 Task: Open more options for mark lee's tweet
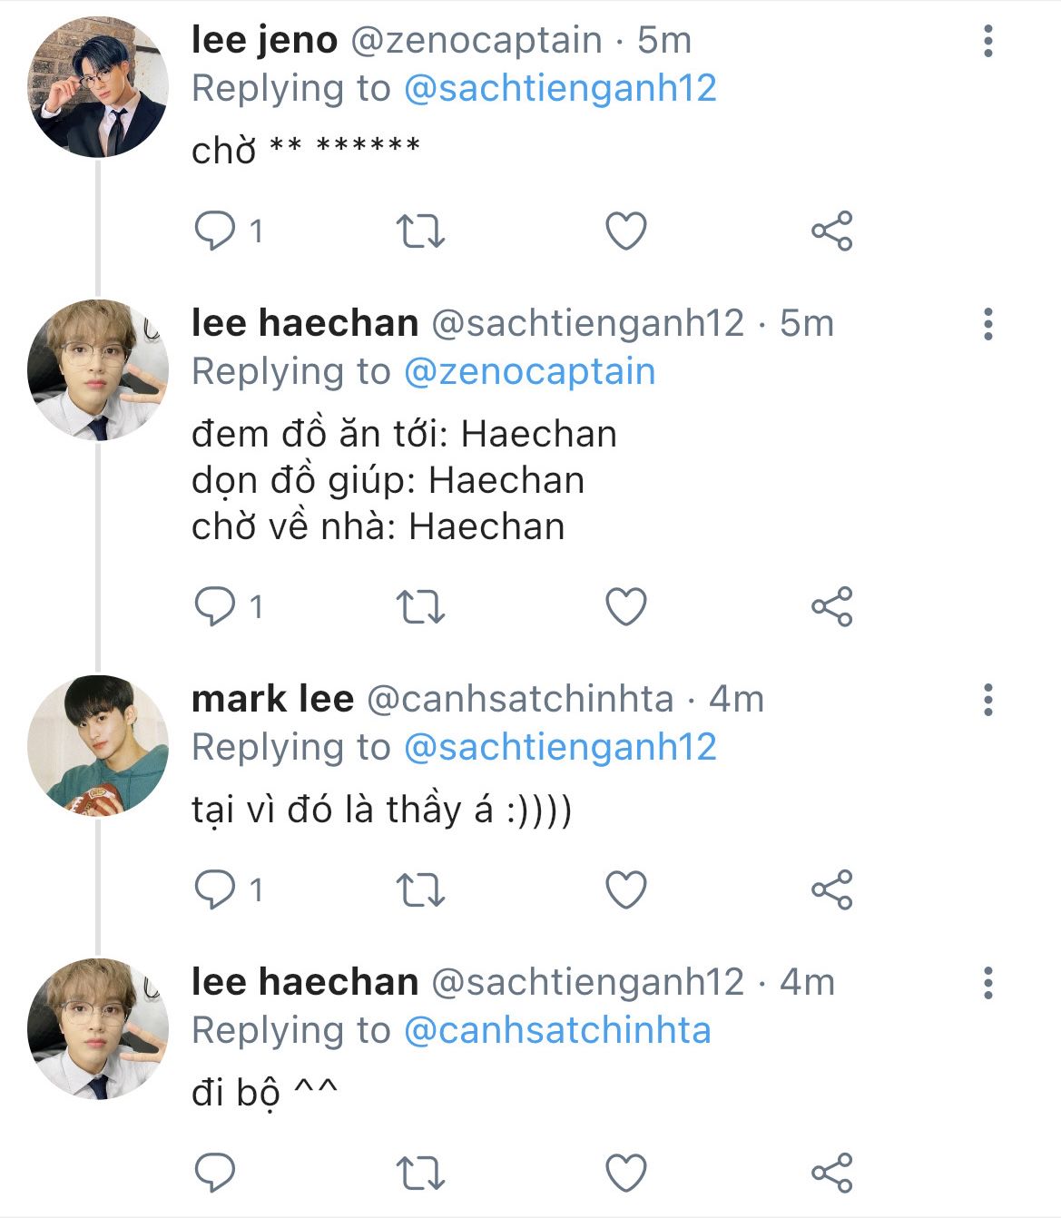(988, 700)
